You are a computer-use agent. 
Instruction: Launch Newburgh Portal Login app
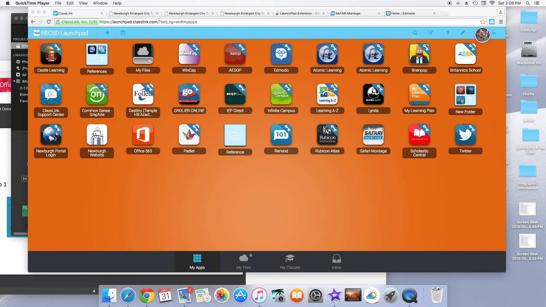coord(51,135)
